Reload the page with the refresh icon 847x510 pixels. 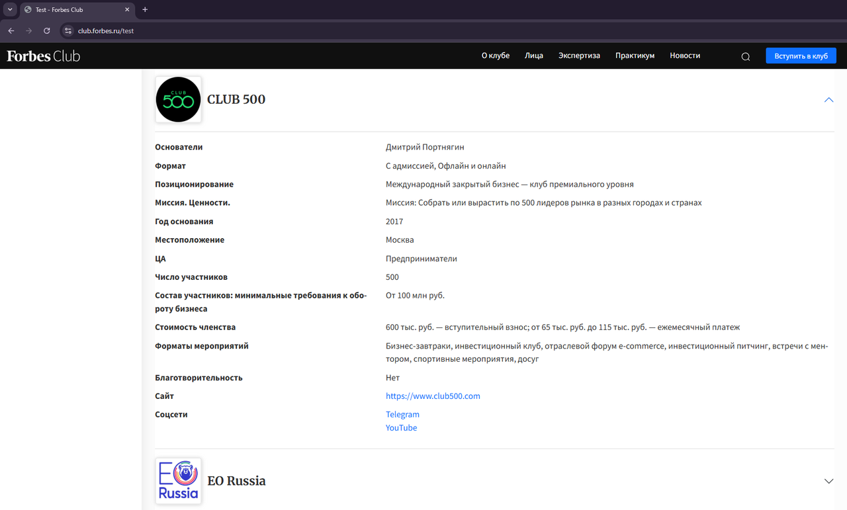(46, 30)
